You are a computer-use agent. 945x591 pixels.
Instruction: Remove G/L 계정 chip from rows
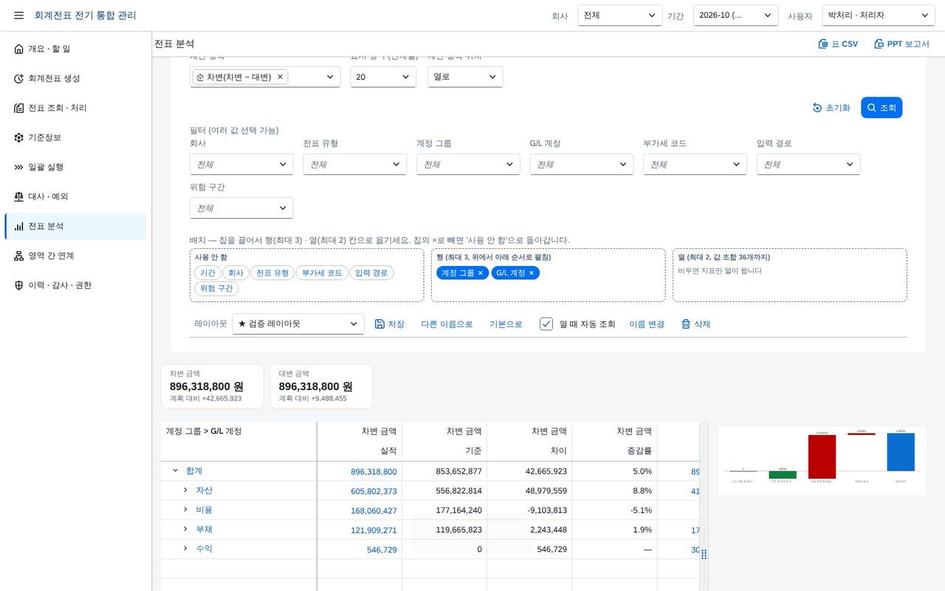coord(531,273)
